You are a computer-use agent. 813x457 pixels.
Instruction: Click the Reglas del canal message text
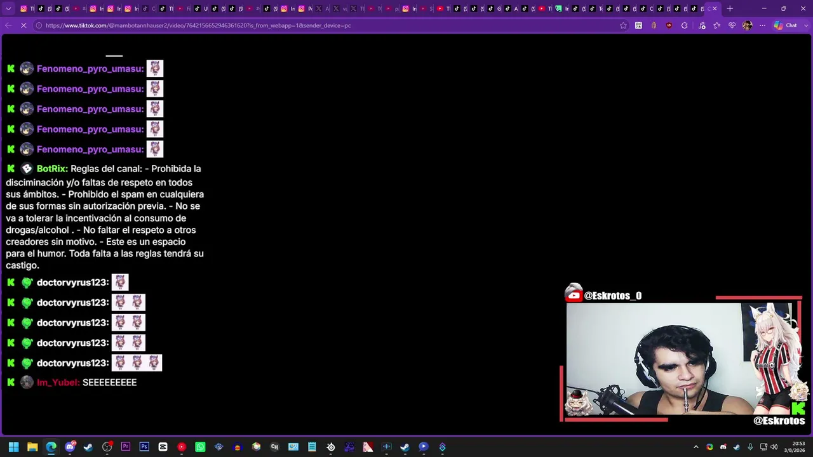click(x=105, y=217)
